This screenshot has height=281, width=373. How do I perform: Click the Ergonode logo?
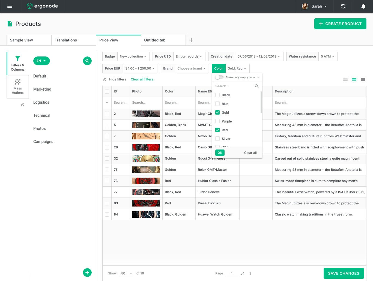point(42,6)
